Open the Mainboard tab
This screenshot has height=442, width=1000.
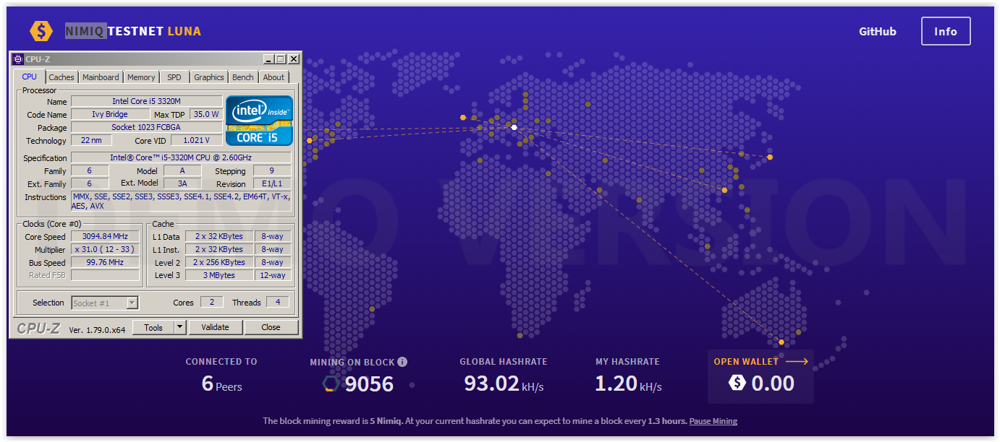pos(101,77)
